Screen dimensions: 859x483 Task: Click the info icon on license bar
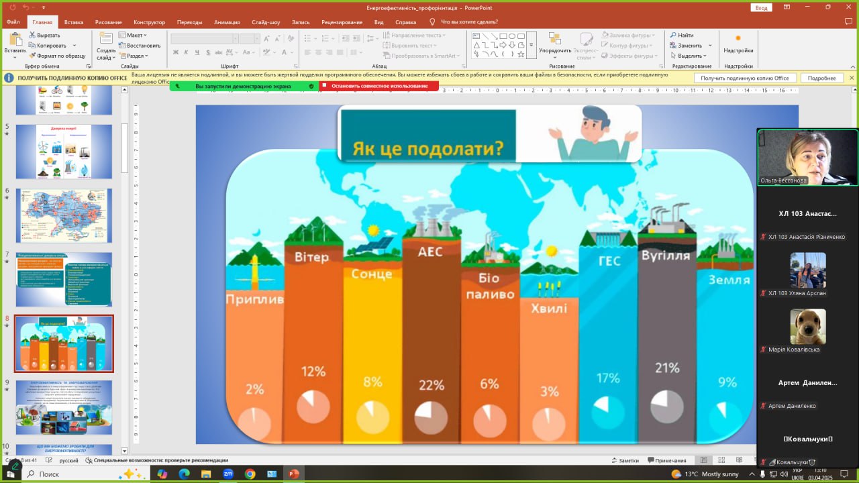(x=9, y=78)
